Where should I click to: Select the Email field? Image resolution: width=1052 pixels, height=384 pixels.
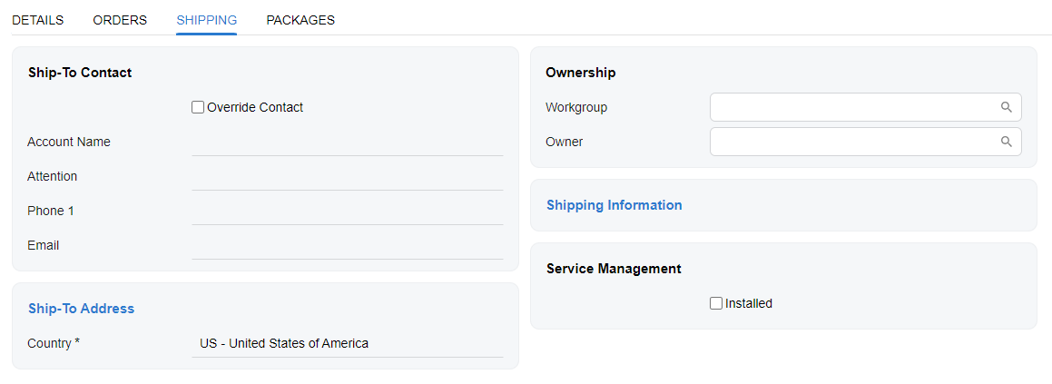[347, 246]
